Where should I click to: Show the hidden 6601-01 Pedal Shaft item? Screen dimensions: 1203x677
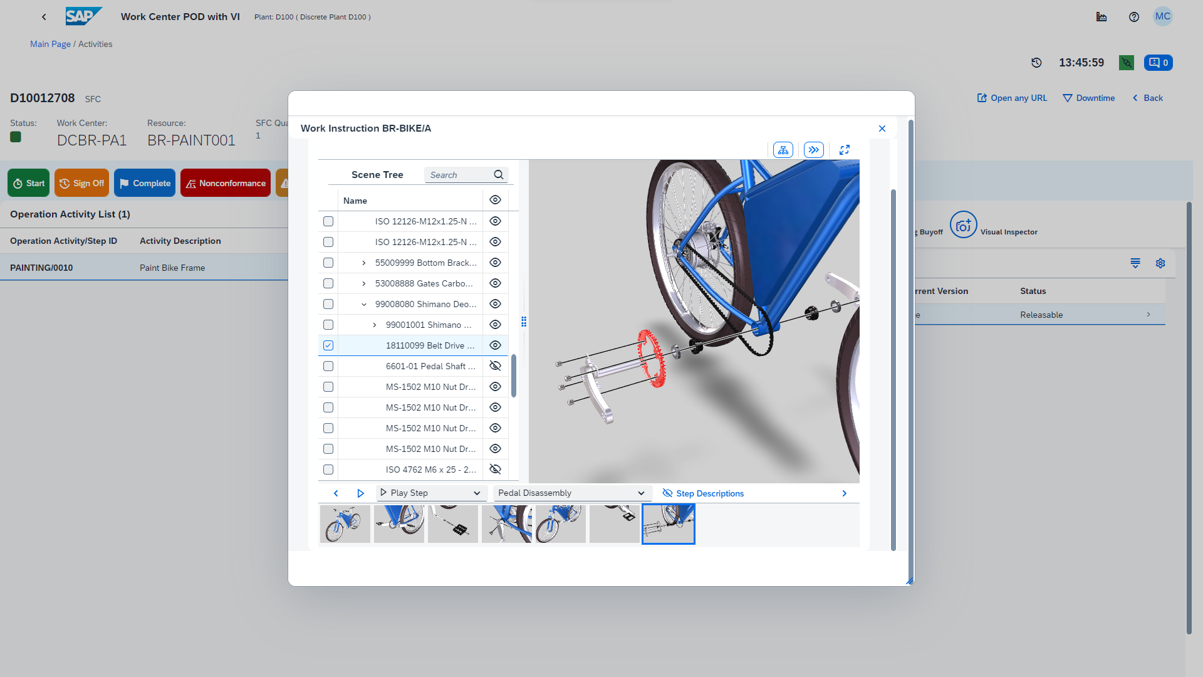(x=495, y=366)
